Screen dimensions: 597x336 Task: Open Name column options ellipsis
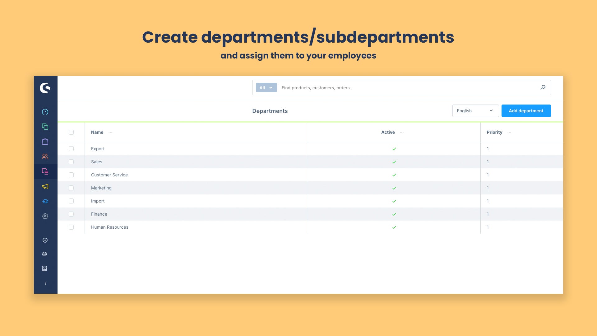tap(110, 133)
